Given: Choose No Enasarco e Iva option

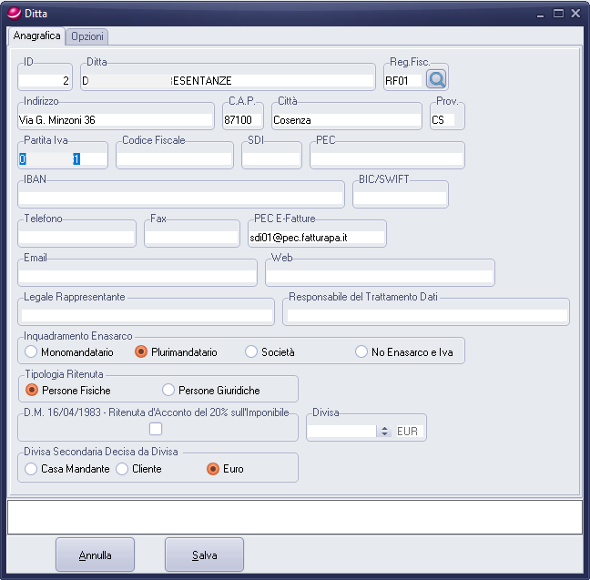Looking at the screenshot, I should (x=362, y=351).
